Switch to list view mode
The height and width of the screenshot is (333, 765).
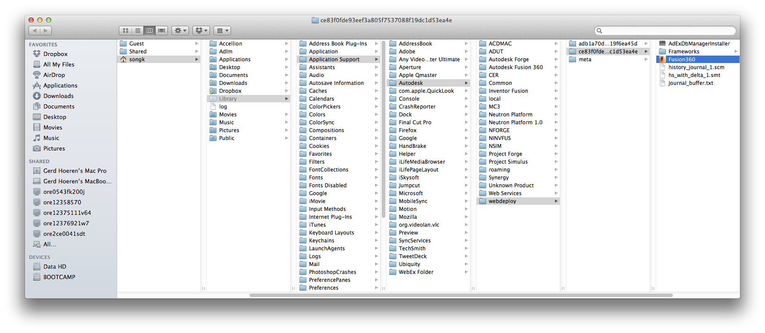pos(138,31)
